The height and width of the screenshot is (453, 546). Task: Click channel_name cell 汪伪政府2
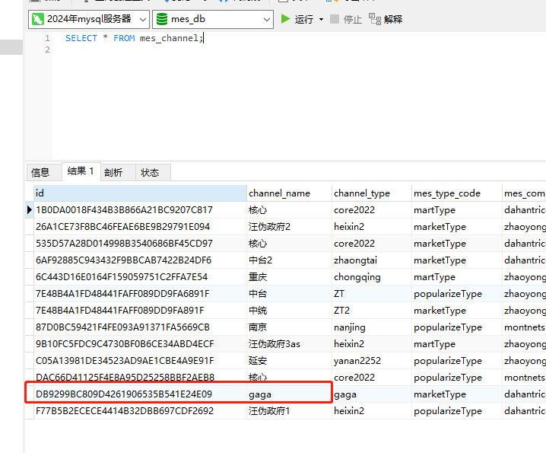(x=290, y=227)
